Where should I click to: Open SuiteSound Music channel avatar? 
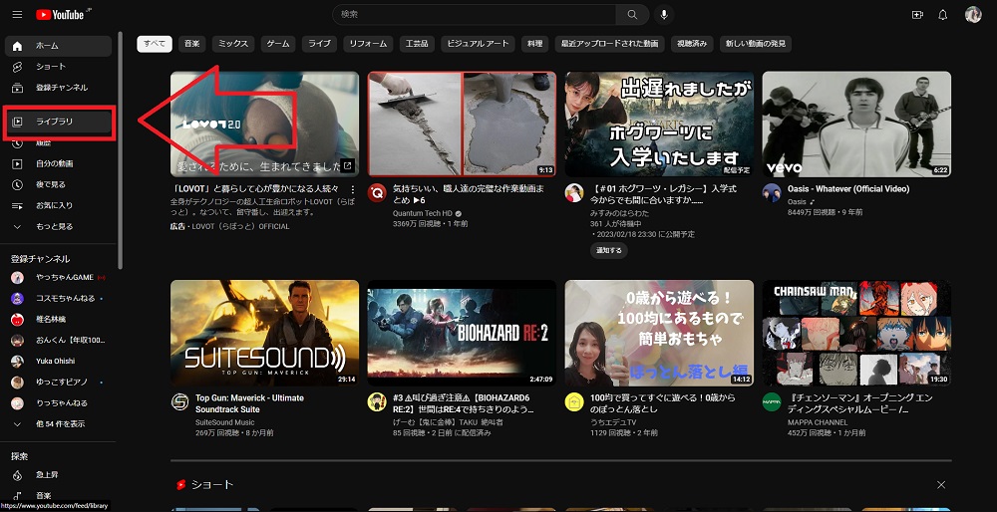point(179,401)
